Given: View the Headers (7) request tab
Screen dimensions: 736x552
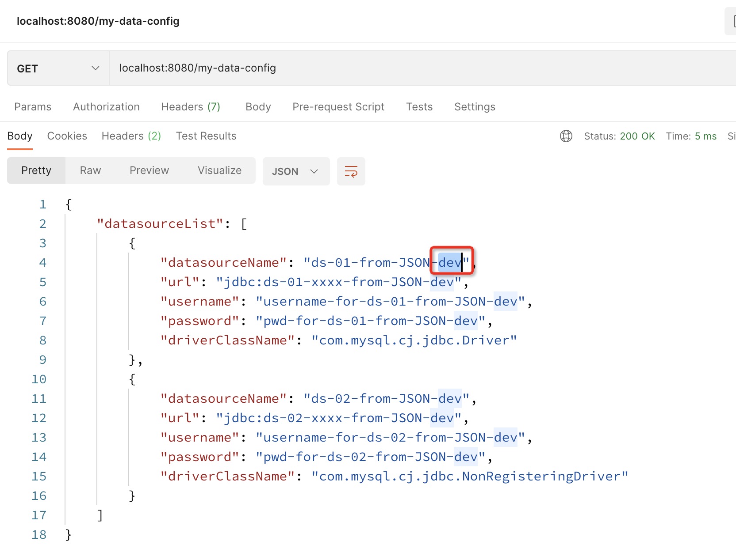Looking at the screenshot, I should coord(191,106).
